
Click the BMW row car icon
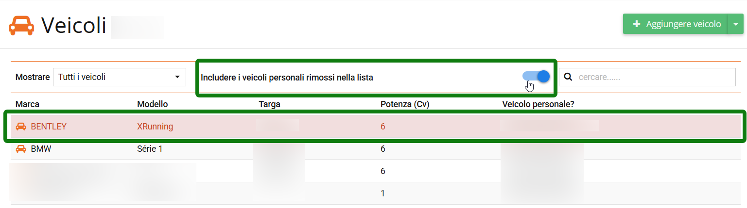(x=21, y=149)
